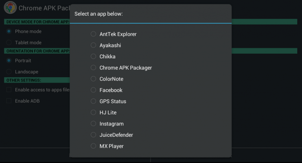302x163 pixels.
Task: Choose Facebook from the dialog
Action: [93, 90]
